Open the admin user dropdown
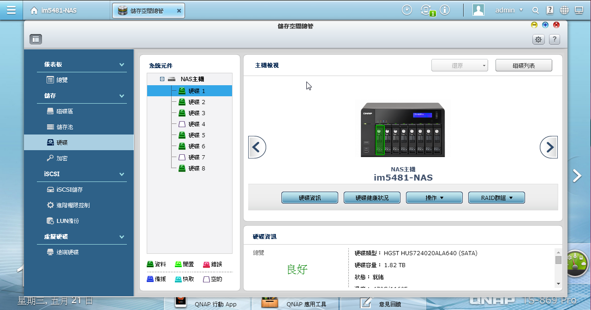 click(509, 10)
